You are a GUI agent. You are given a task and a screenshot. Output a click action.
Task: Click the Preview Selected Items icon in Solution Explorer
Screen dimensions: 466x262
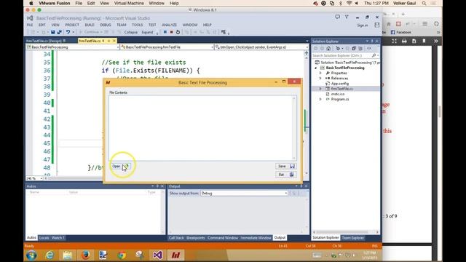(x=369, y=49)
